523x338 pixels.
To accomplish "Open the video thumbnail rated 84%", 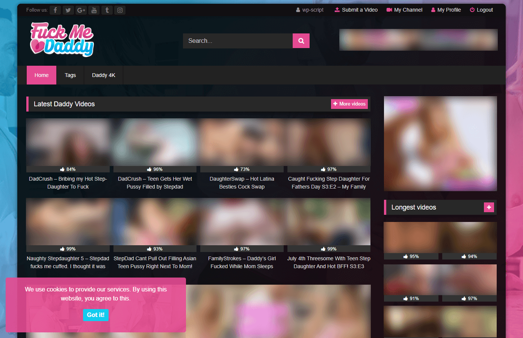I will coord(68,142).
